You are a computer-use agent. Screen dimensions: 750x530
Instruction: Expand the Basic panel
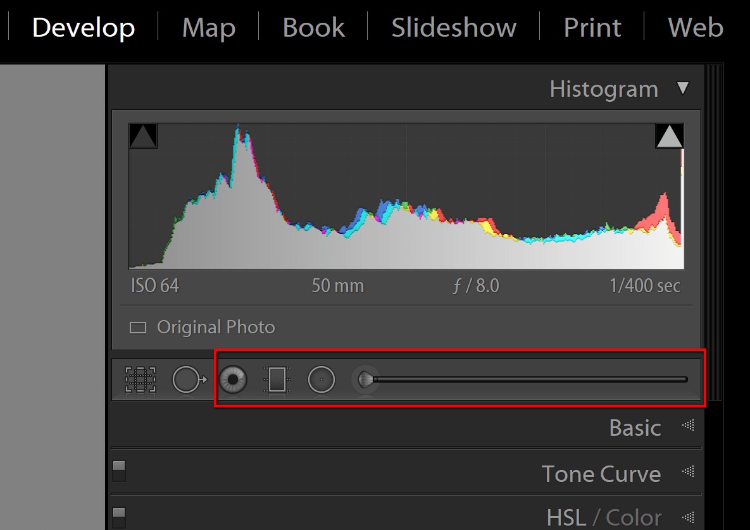pos(635,428)
